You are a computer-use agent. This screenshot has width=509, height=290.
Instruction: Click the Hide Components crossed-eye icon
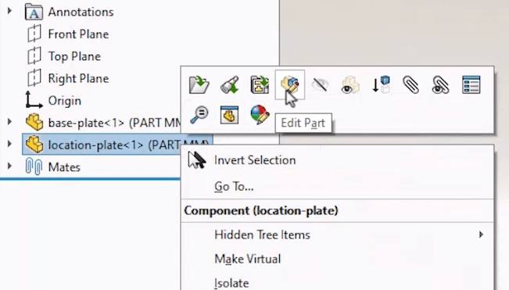pyautogui.click(x=320, y=84)
